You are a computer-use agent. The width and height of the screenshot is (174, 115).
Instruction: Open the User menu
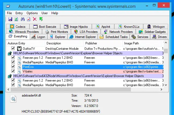coord(44,13)
